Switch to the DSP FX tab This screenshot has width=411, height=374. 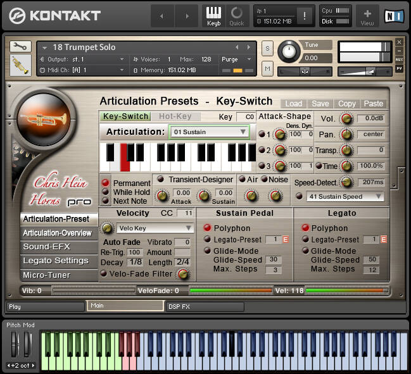(x=205, y=307)
